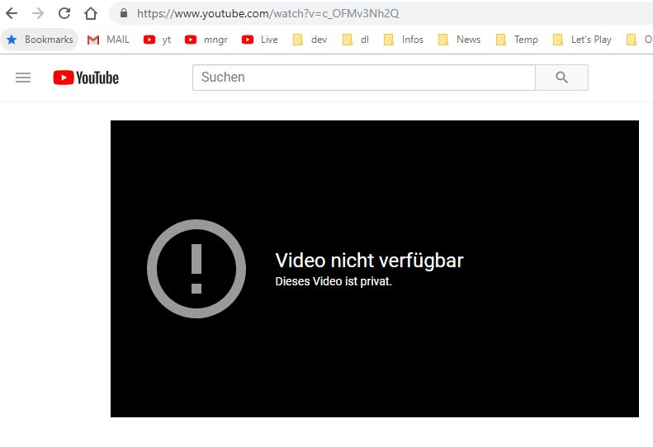
Task: Click the padlock site security icon
Action: click(x=124, y=13)
